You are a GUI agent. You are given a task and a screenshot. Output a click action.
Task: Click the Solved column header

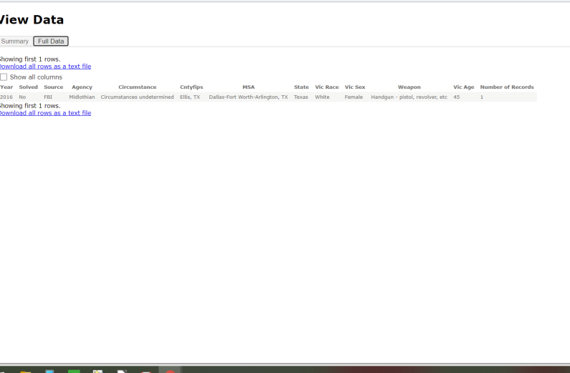tap(29, 87)
